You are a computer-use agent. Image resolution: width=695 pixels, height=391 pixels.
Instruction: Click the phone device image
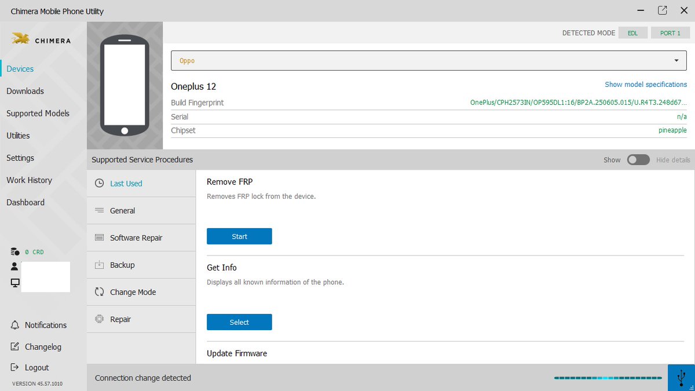coord(125,85)
